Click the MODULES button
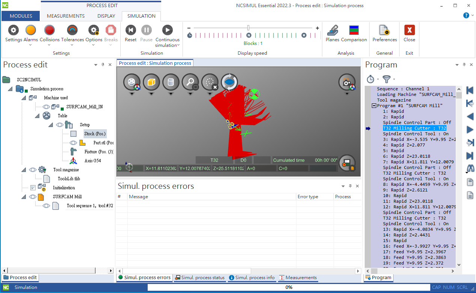The image size is (476, 293). [21, 16]
